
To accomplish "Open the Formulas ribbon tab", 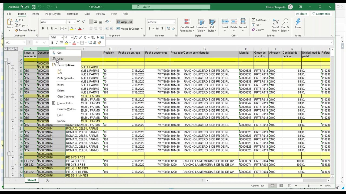I will pyautogui.click(x=72, y=14).
